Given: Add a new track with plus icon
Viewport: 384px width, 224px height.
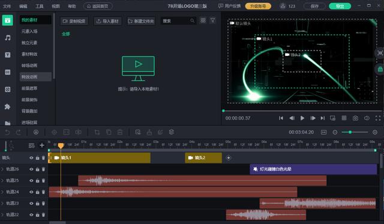Looking at the screenshot, I should tap(42, 145).
